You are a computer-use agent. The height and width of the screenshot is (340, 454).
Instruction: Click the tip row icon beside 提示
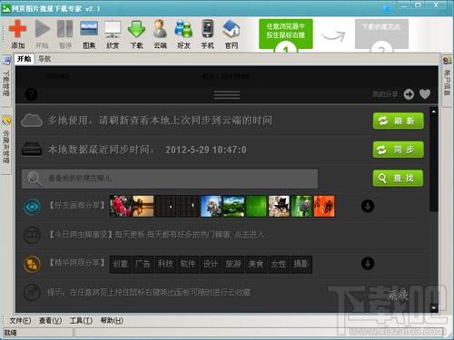coord(32,292)
